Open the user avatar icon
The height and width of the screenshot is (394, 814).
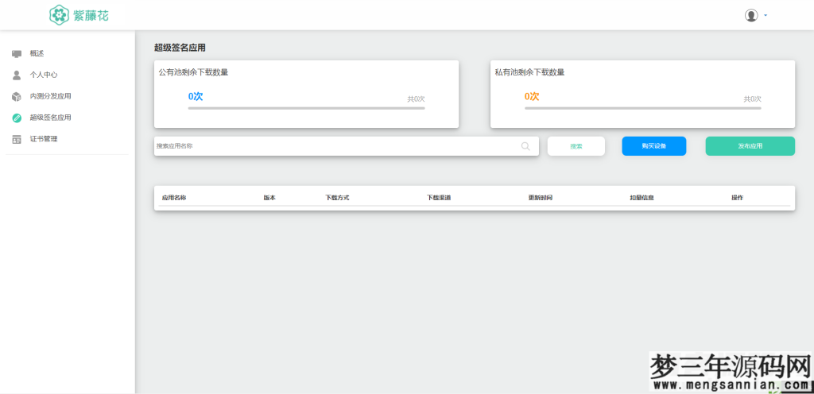click(x=751, y=16)
